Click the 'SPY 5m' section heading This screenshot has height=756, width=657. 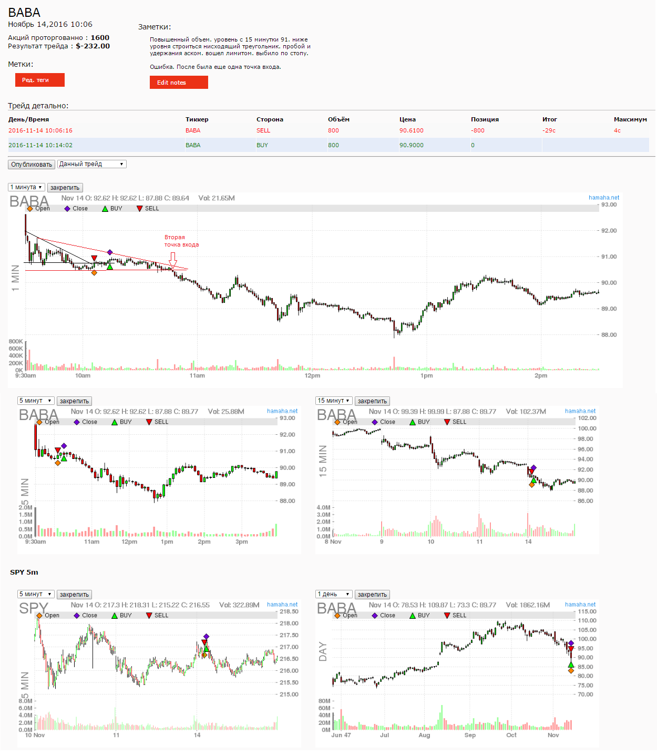tap(24, 572)
